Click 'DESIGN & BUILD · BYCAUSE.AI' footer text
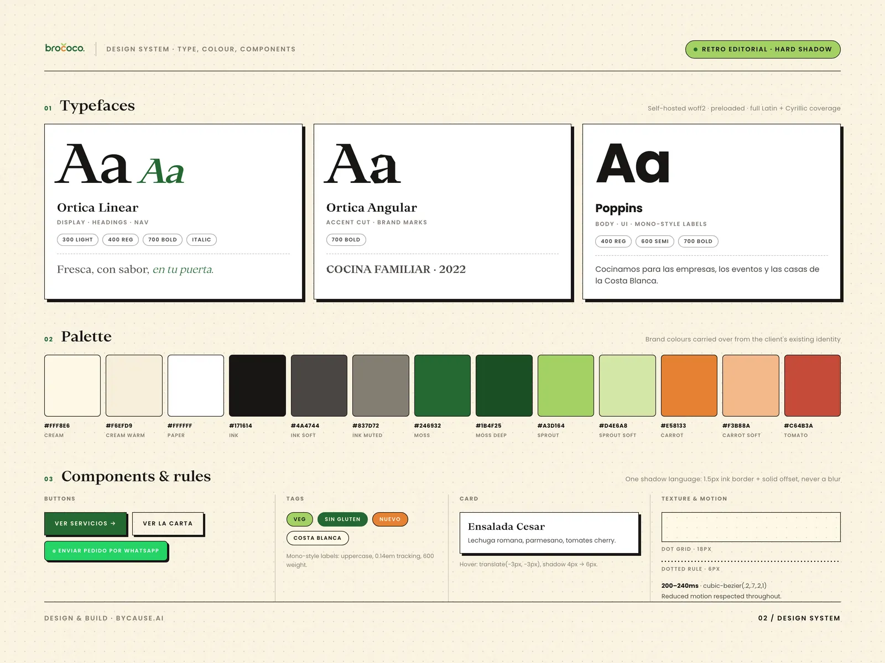Screen dimensions: 885x663 [104, 618]
